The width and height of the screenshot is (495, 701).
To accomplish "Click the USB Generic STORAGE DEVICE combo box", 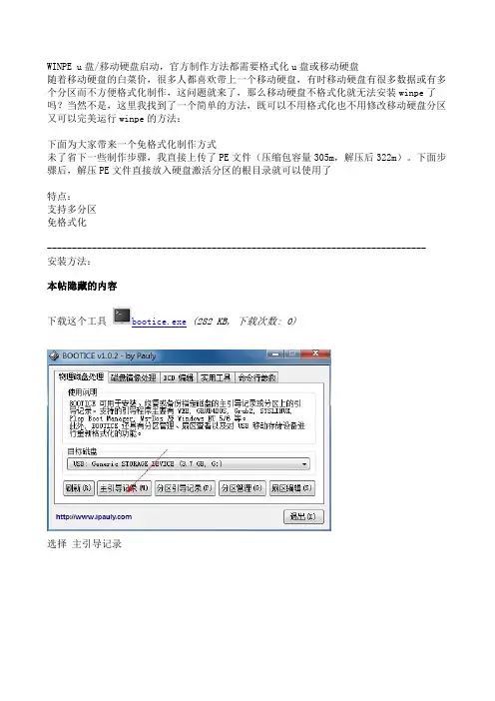I will (188, 464).
